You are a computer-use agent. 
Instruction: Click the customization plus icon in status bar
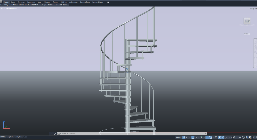pyautogui.click(x=240, y=137)
